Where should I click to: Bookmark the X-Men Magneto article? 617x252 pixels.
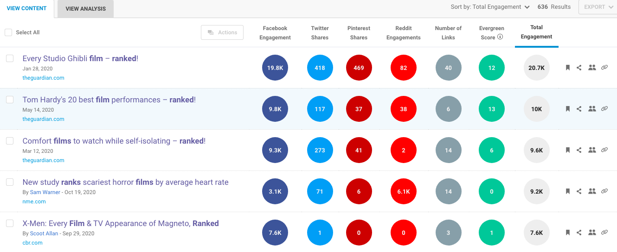[567, 233]
